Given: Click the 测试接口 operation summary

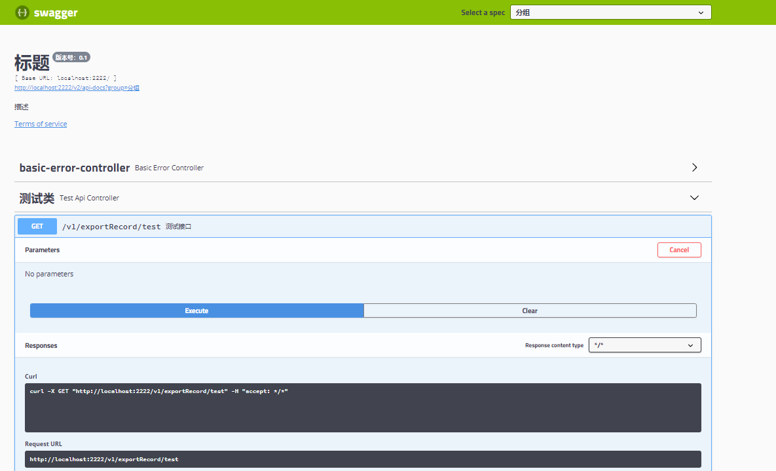Looking at the screenshot, I should [178, 227].
